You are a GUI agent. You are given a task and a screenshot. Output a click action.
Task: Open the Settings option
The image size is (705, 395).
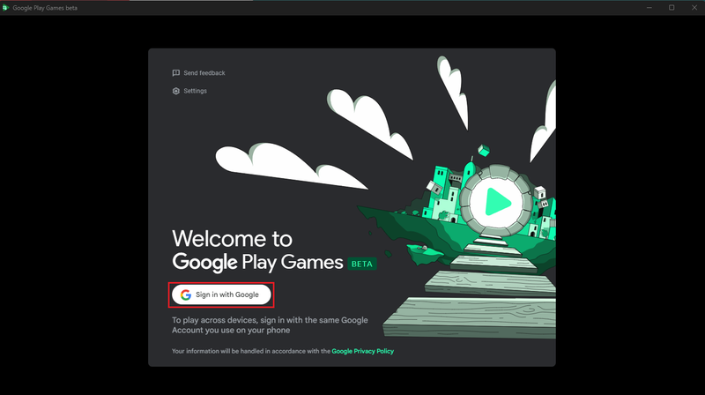pyautogui.click(x=189, y=91)
